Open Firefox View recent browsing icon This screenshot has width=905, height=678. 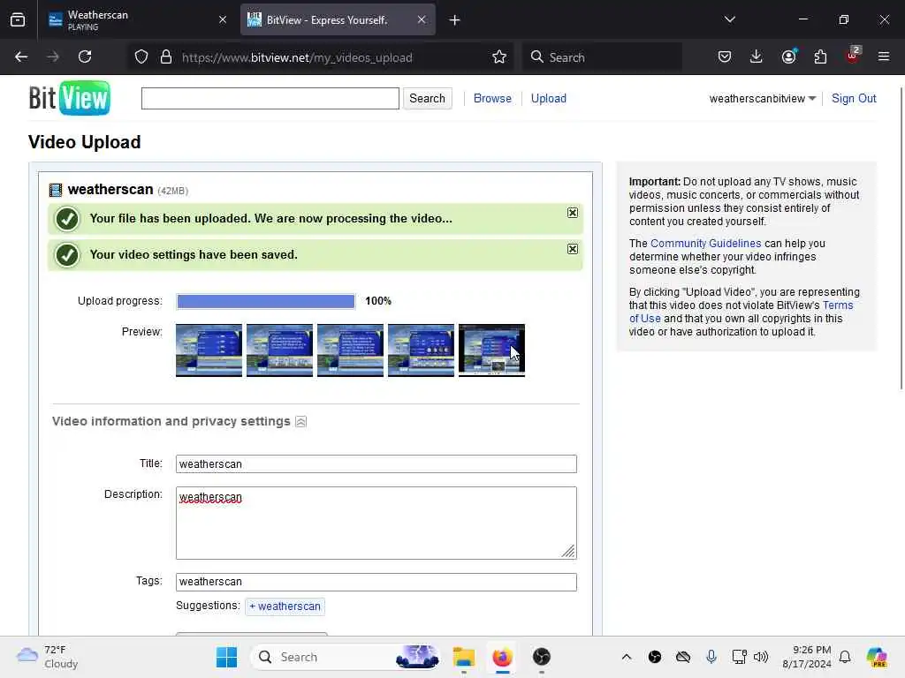coord(18,19)
